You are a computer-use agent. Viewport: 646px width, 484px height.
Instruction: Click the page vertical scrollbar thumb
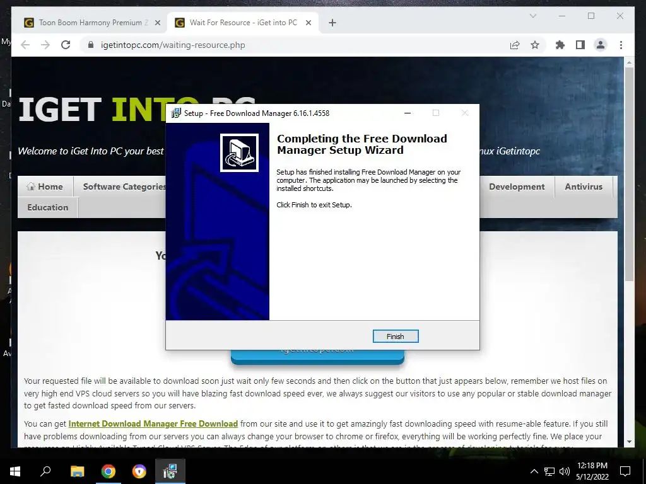click(629, 173)
